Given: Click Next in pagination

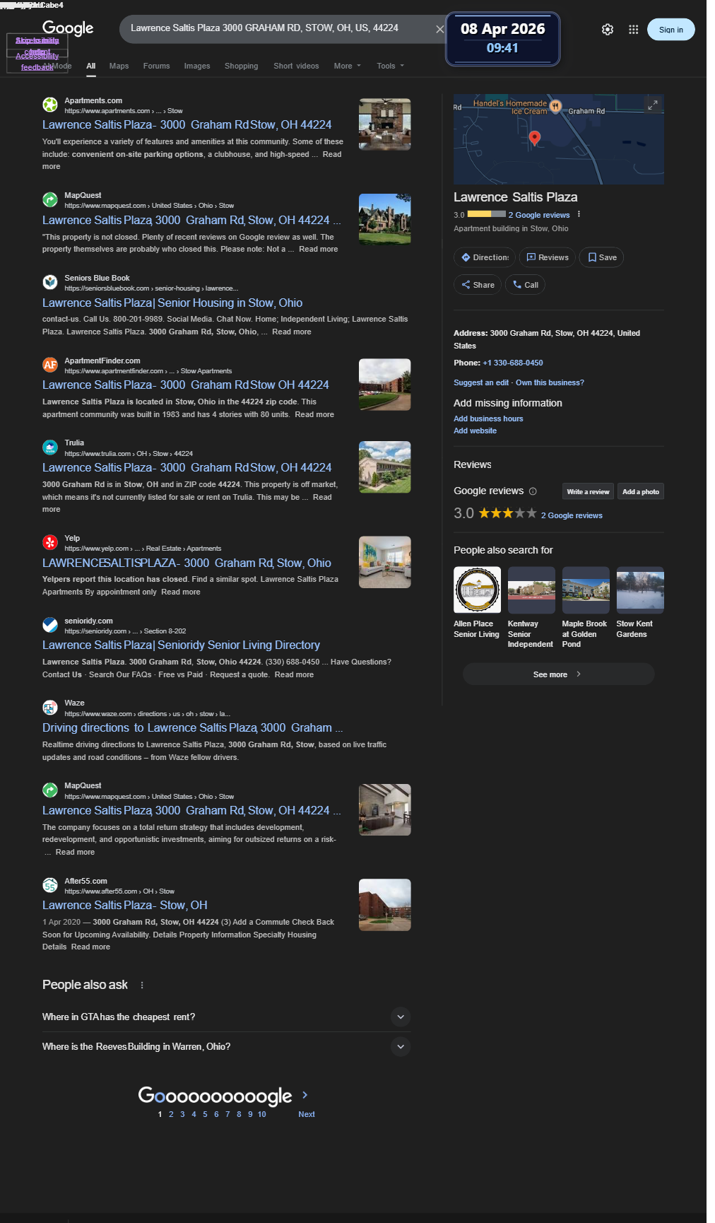Looking at the screenshot, I should (307, 1114).
